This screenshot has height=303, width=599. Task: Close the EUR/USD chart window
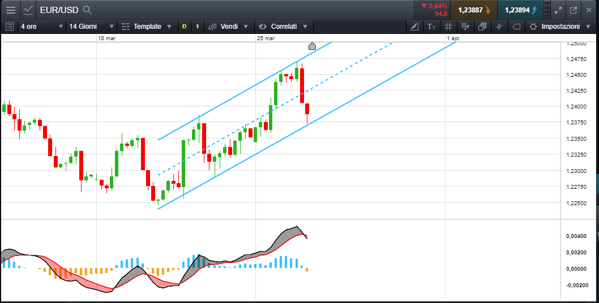coord(589,10)
